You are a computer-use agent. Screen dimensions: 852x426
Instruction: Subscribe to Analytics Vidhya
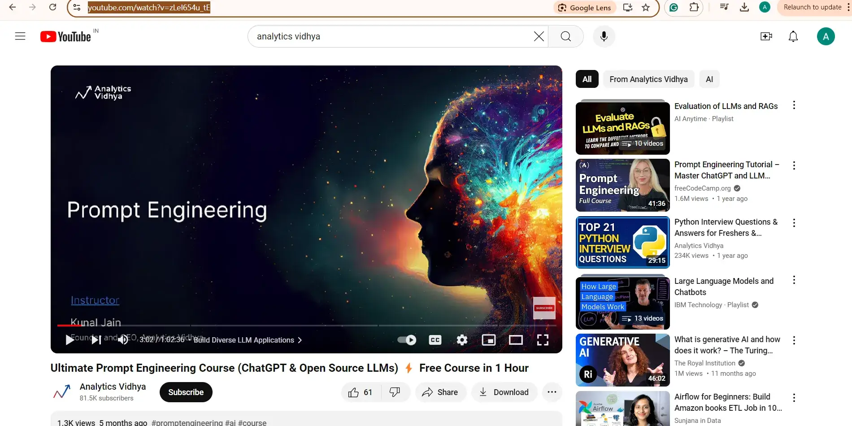click(186, 392)
